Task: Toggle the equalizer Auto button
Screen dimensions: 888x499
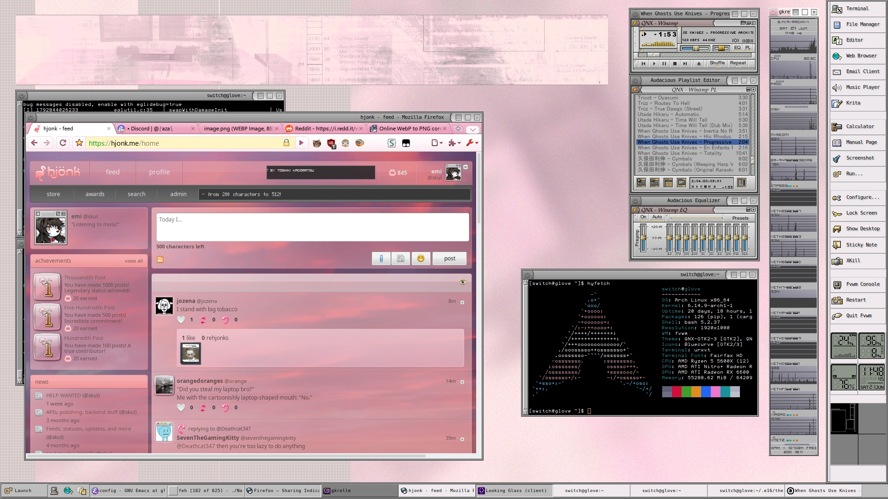Action: tap(657, 217)
